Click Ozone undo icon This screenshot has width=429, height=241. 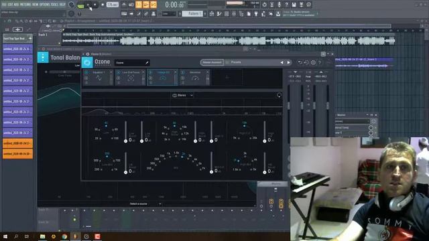[x=300, y=62]
